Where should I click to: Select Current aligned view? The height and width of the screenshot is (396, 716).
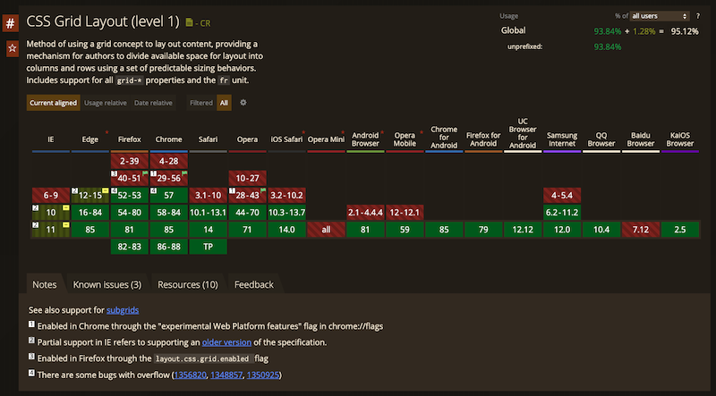(54, 103)
